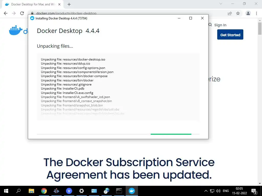Viewport: 262px width, 196px height.
Task: Click the 'Unpacking files...' status text
Action: coord(55,46)
